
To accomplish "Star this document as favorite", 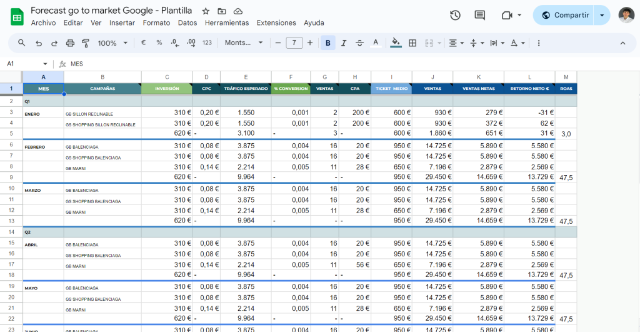I will pos(206,11).
